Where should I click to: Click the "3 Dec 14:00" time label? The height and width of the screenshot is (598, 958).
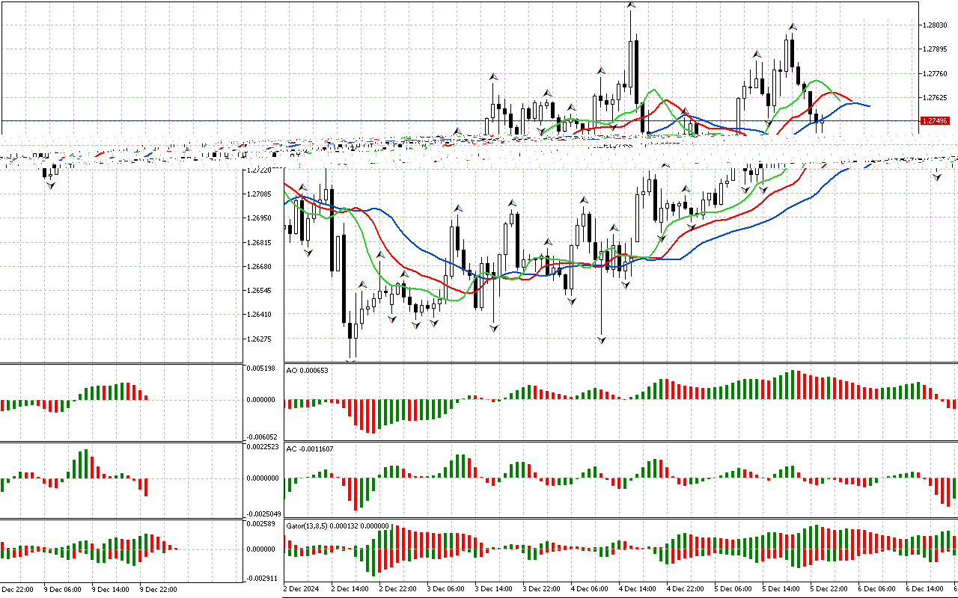(x=494, y=589)
